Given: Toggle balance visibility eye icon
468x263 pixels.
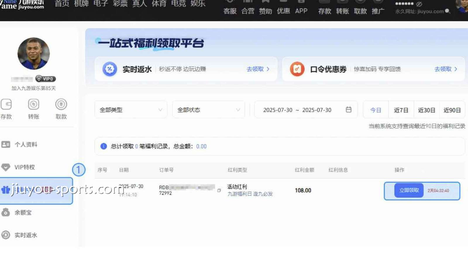Looking at the screenshot, I should tap(419, 4).
